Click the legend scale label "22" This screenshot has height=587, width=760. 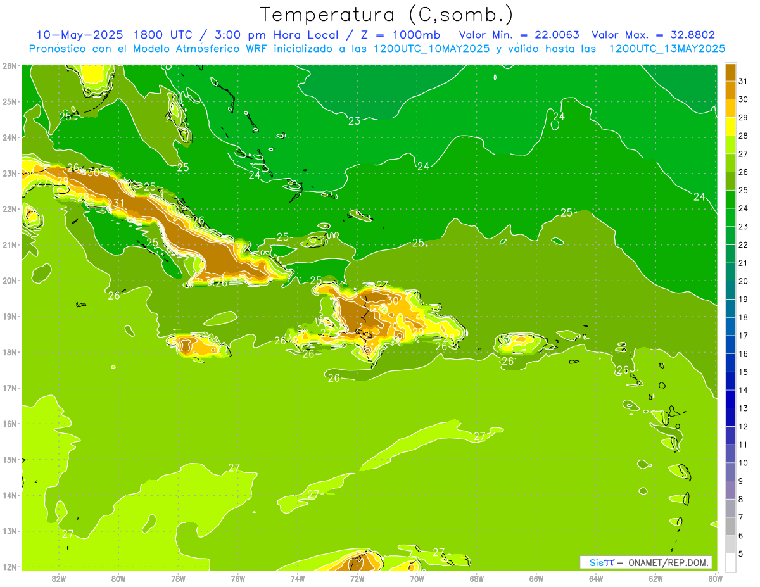tap(743, 244)
